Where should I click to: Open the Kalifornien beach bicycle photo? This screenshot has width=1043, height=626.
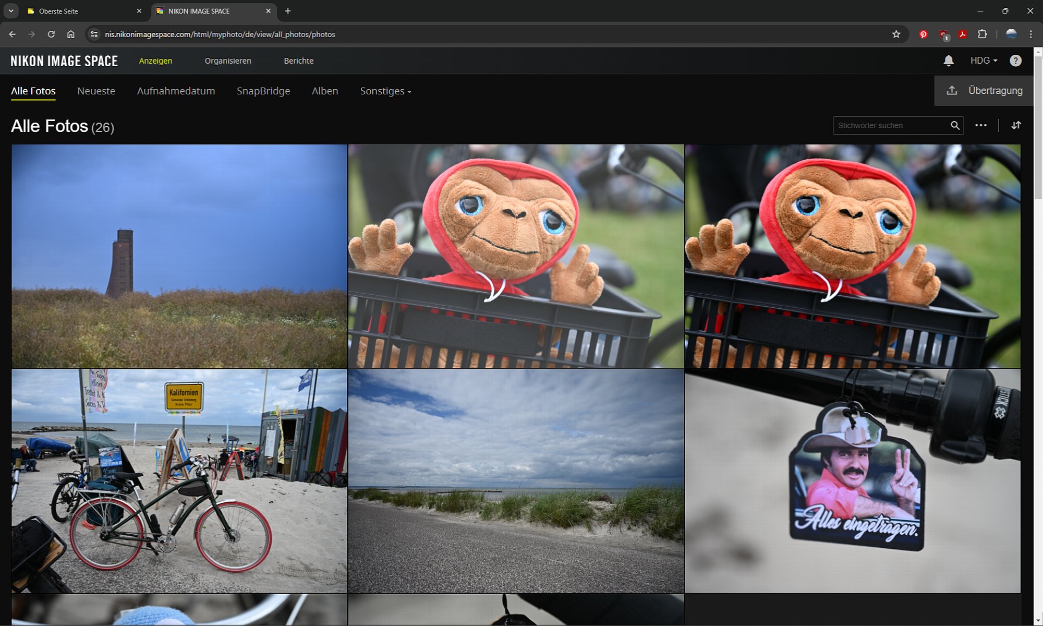click(179, 480)
